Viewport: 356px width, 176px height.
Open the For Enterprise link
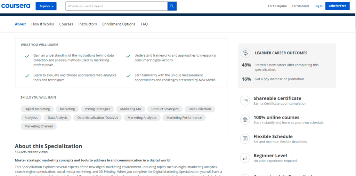(277, 6)
